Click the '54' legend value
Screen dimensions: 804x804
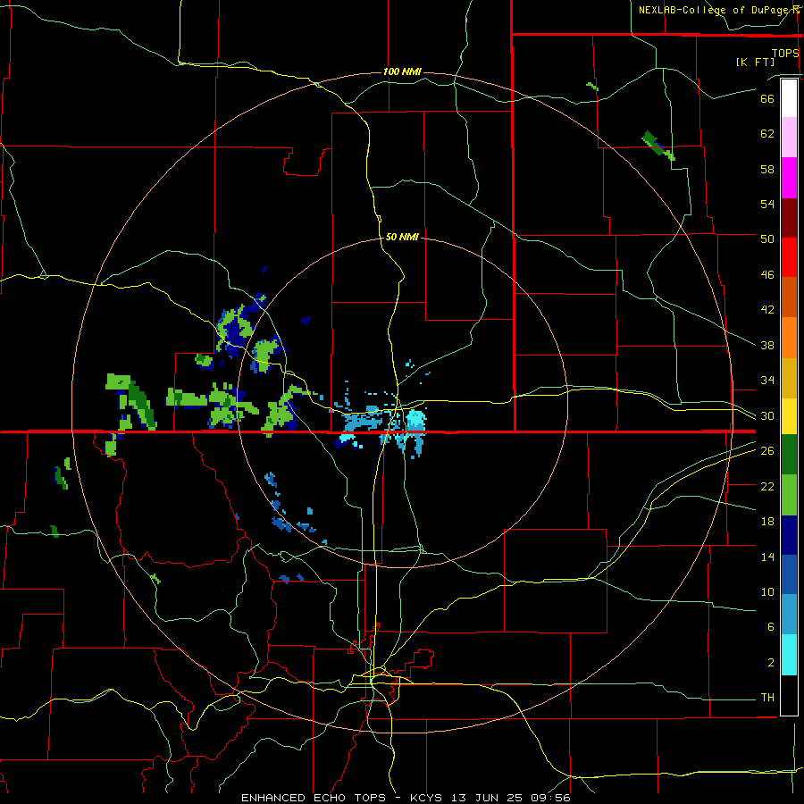click(767, 204)
